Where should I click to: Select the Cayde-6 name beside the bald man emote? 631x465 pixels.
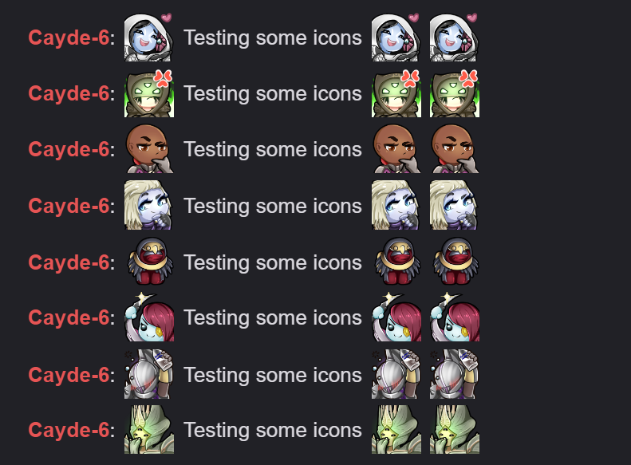click(69, 149)
